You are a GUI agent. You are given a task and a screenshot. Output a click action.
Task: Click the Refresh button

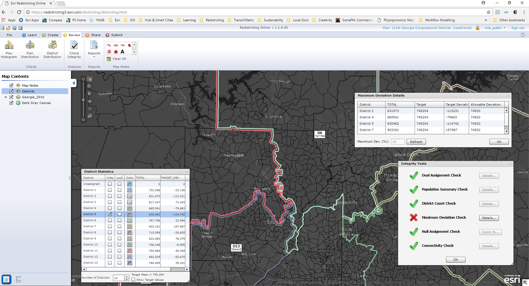tap(416, 142)
